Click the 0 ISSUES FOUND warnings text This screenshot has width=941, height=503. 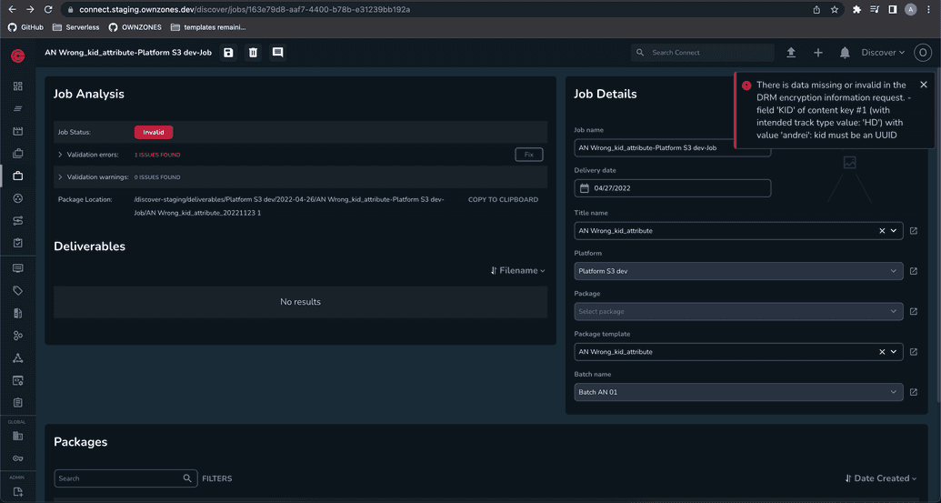pos(157,177)
